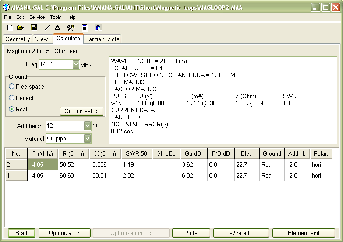Open the Add height dropdown
This screenshot has height=242, width=343.
[x=87, y=126]
